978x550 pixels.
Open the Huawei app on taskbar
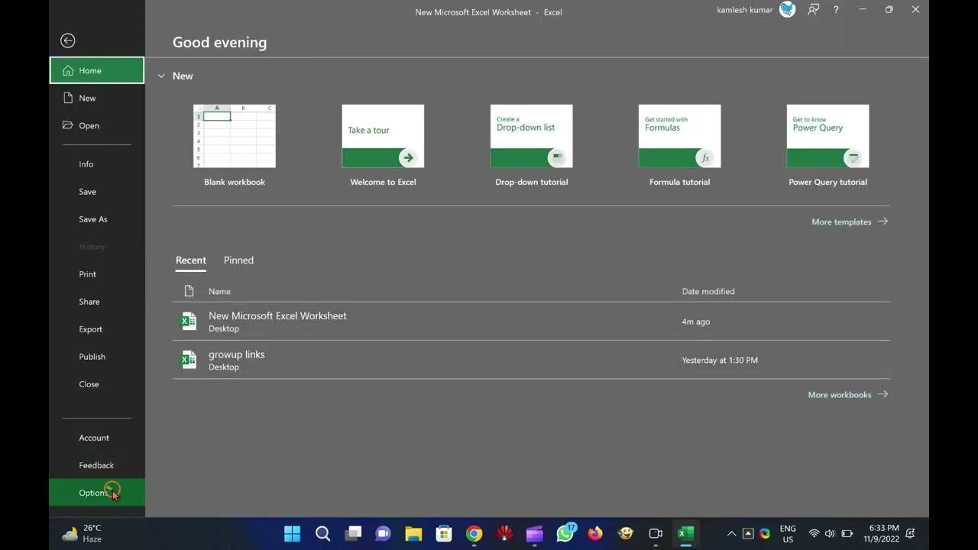[x=504, y=533]
